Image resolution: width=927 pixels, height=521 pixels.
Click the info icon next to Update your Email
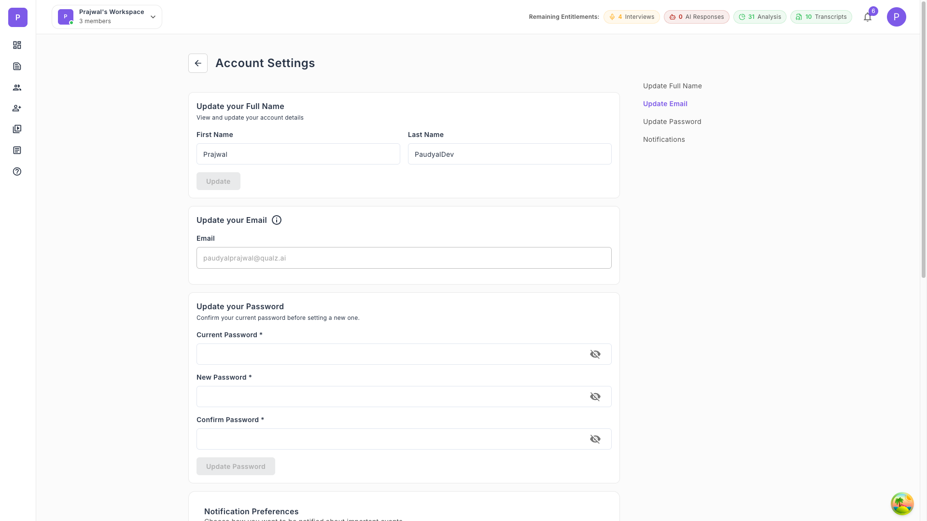pos(276,220)
